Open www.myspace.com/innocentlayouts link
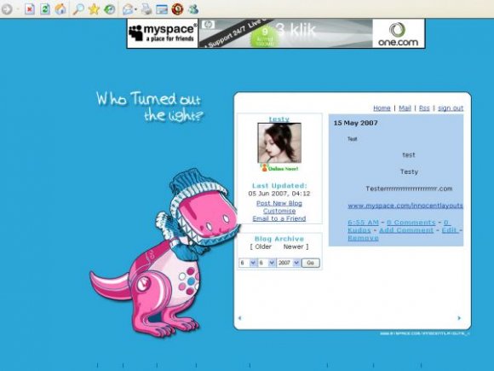This screenshot has height=371, width=494. (x=405, y=206)
